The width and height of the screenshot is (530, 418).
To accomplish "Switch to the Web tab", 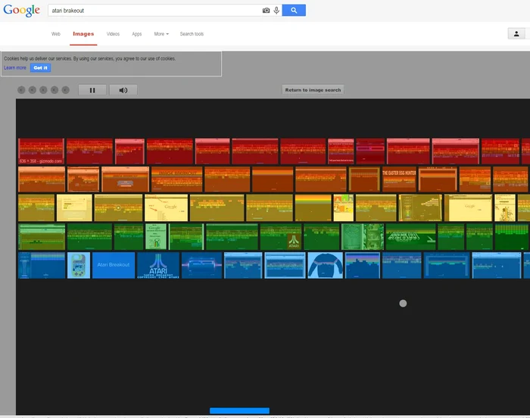I will (56, 34).
